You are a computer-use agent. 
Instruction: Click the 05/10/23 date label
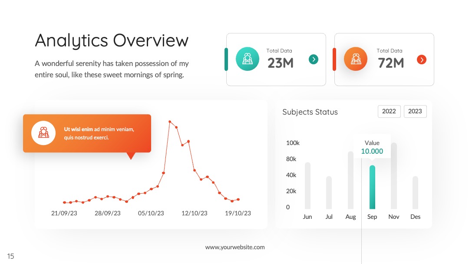[x=151, y=213]
